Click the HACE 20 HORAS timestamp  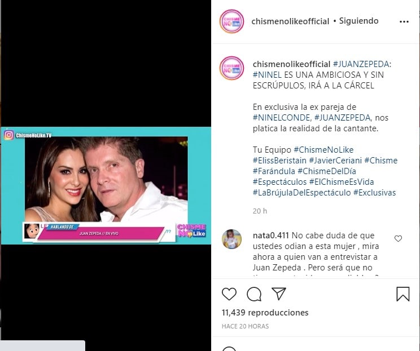point(245,326)
